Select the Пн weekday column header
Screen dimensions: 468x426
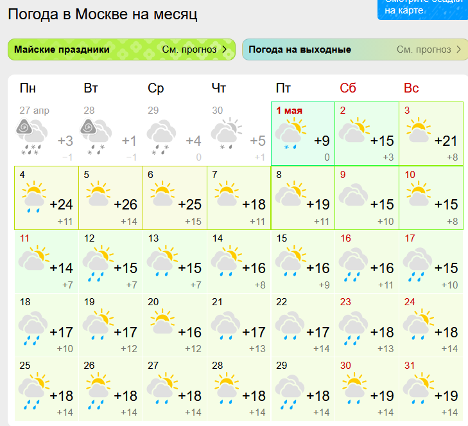point(28,88)
